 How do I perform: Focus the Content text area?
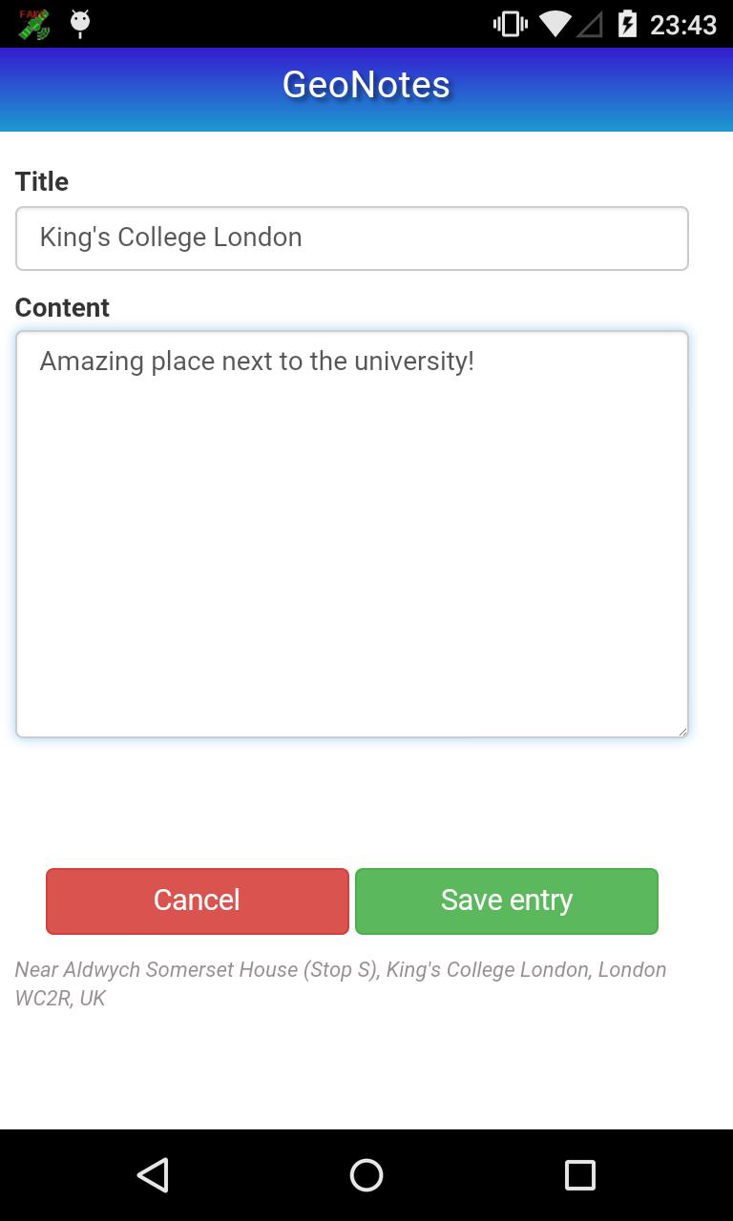pyautogui.click(x=351, y=553)
